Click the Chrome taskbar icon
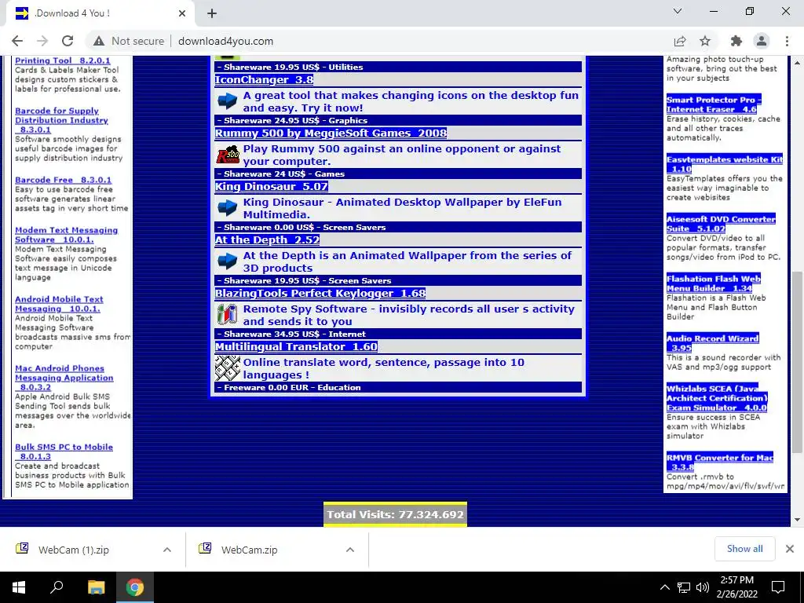Image resolution: width=804 pixels, height=603 pixels. [135, 587]
